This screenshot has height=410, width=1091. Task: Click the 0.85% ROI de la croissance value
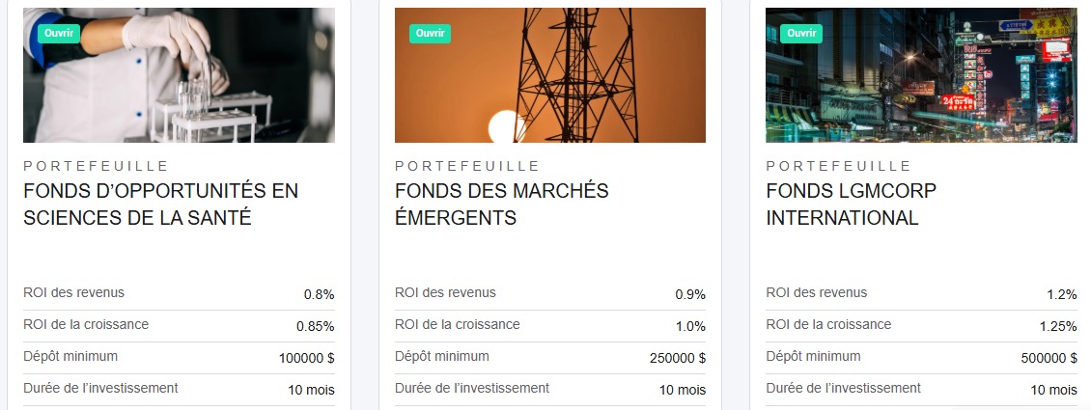pyautogui.click(x=316, y=326)
